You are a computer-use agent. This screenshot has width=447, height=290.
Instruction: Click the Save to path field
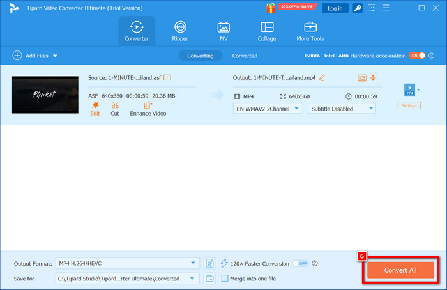120,279
